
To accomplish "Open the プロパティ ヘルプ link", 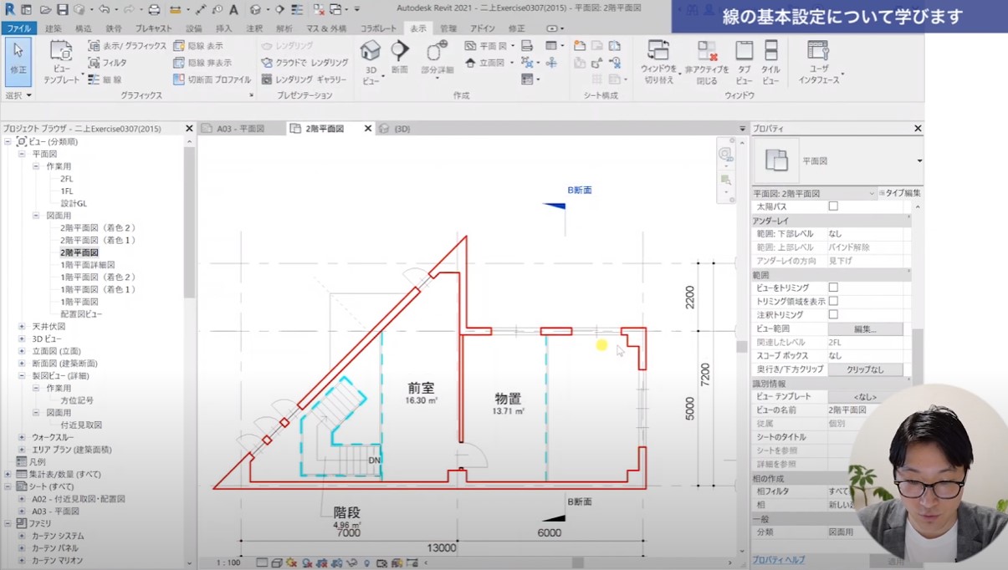I will coord(778,559).
